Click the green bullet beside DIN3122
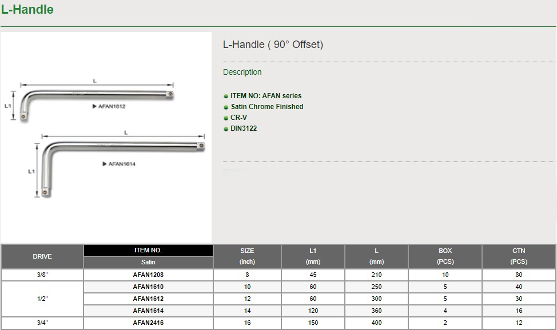Image resolution: width=557 pixels, height=330 pixels. pyautogui.click(x=226, y=129)
